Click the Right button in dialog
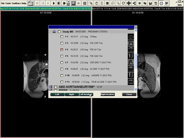 [x=72, y=94]
